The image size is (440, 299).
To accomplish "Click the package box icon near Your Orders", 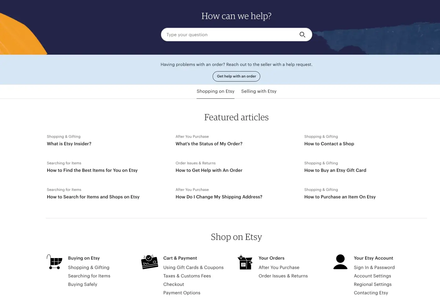I will click(245, 262).
